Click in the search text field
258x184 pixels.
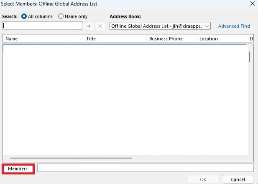tap(42, 26)
